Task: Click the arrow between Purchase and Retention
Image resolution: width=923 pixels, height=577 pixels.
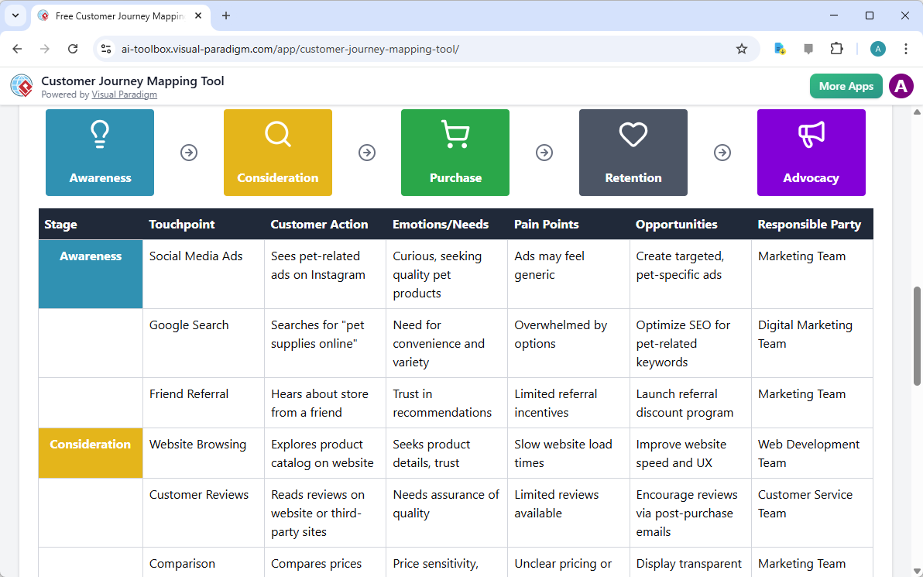Action: pos(544,153)
